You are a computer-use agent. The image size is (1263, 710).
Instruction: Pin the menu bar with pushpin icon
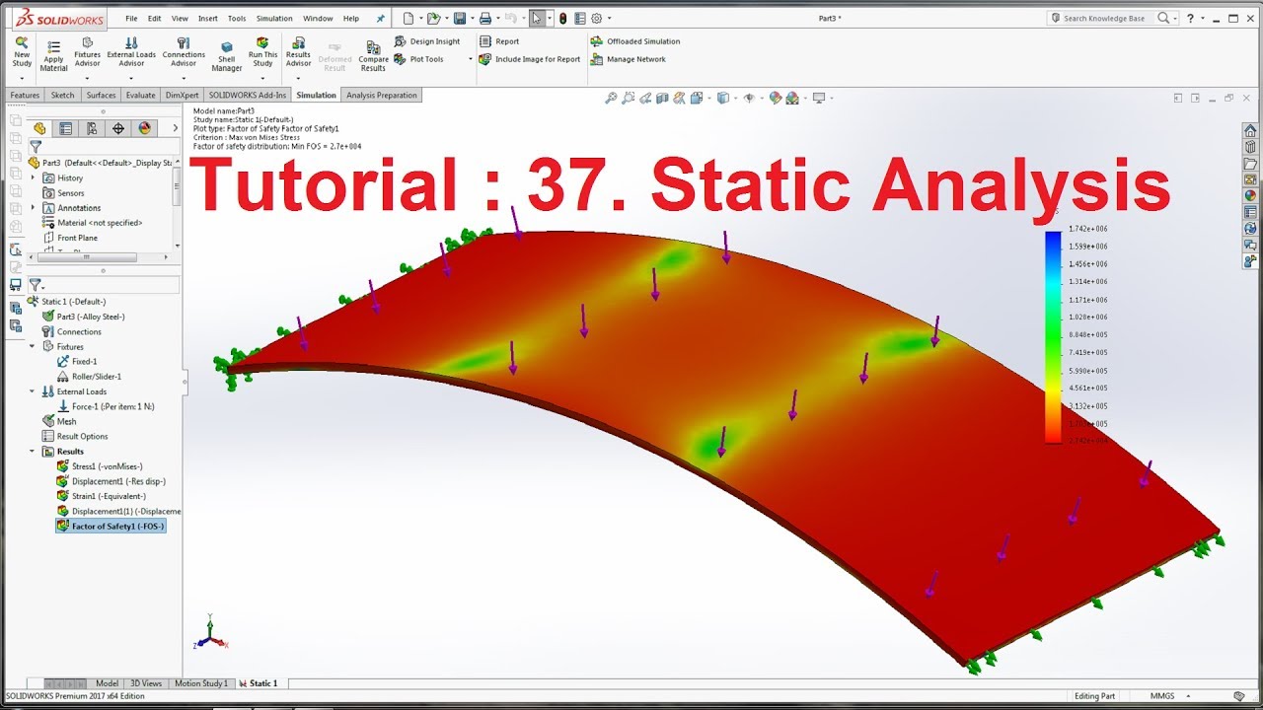click(x=381, y=18)
